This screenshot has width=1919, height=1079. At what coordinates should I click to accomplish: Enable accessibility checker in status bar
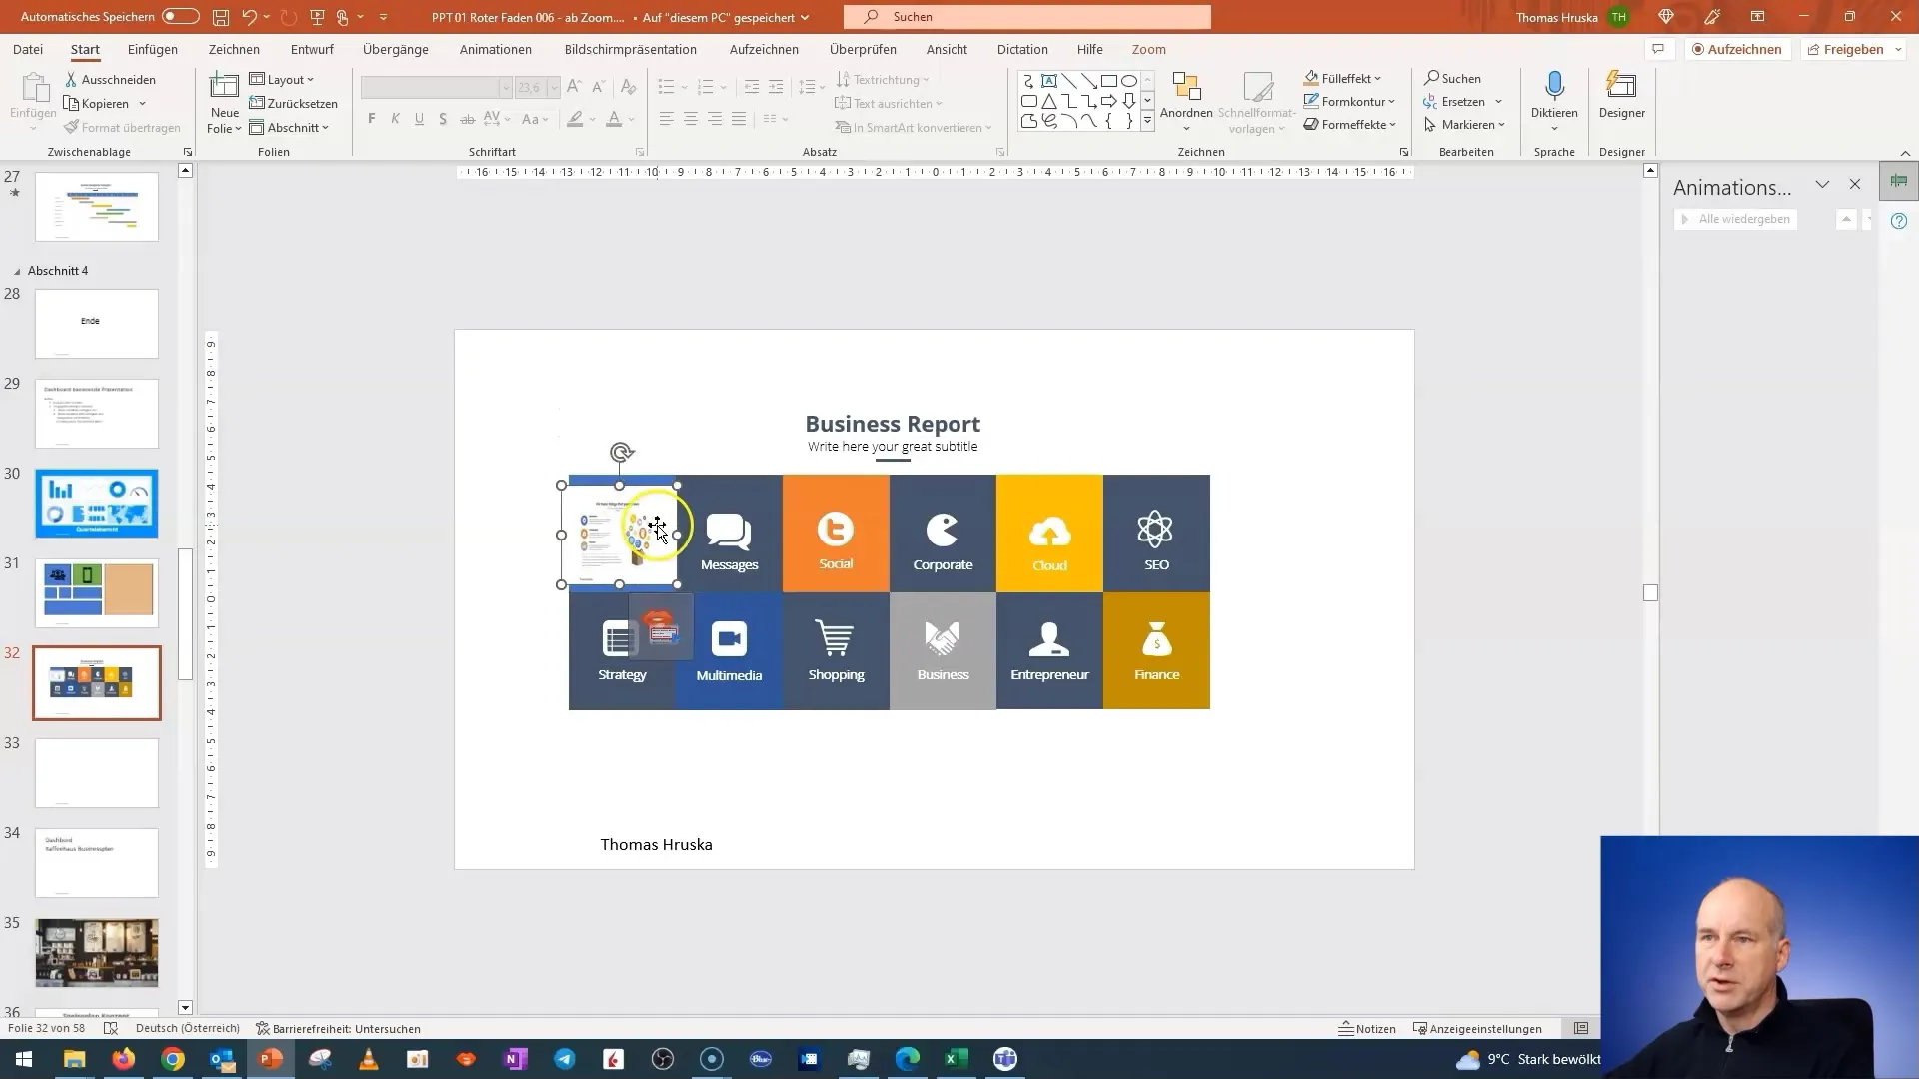(336, 1028)
